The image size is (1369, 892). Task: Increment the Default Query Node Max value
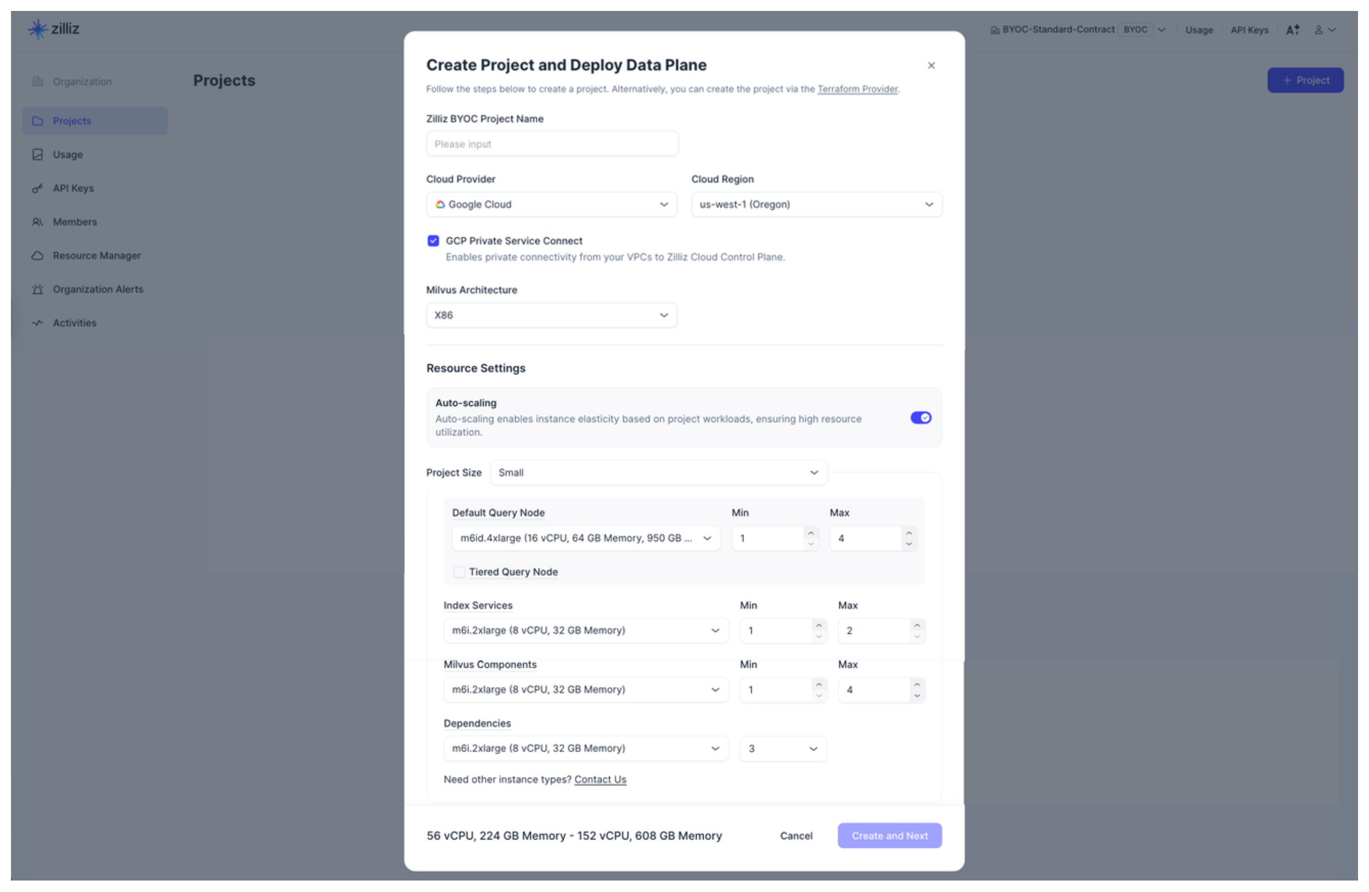908,533
